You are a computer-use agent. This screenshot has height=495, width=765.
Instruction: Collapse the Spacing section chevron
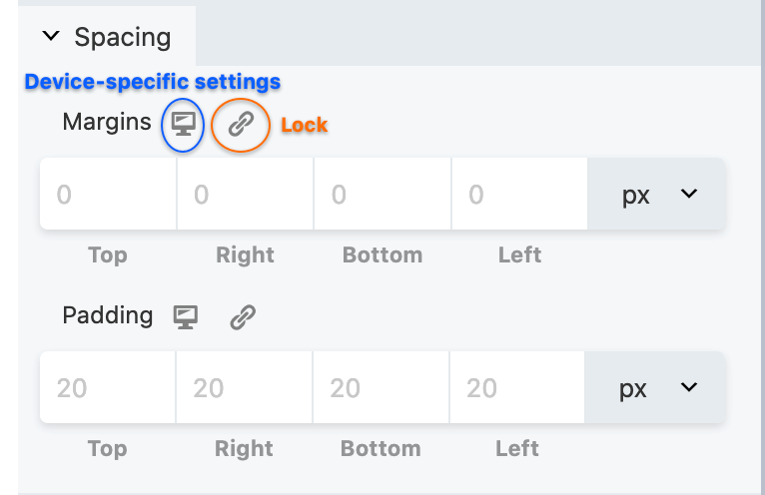click(x=51, y=36)
